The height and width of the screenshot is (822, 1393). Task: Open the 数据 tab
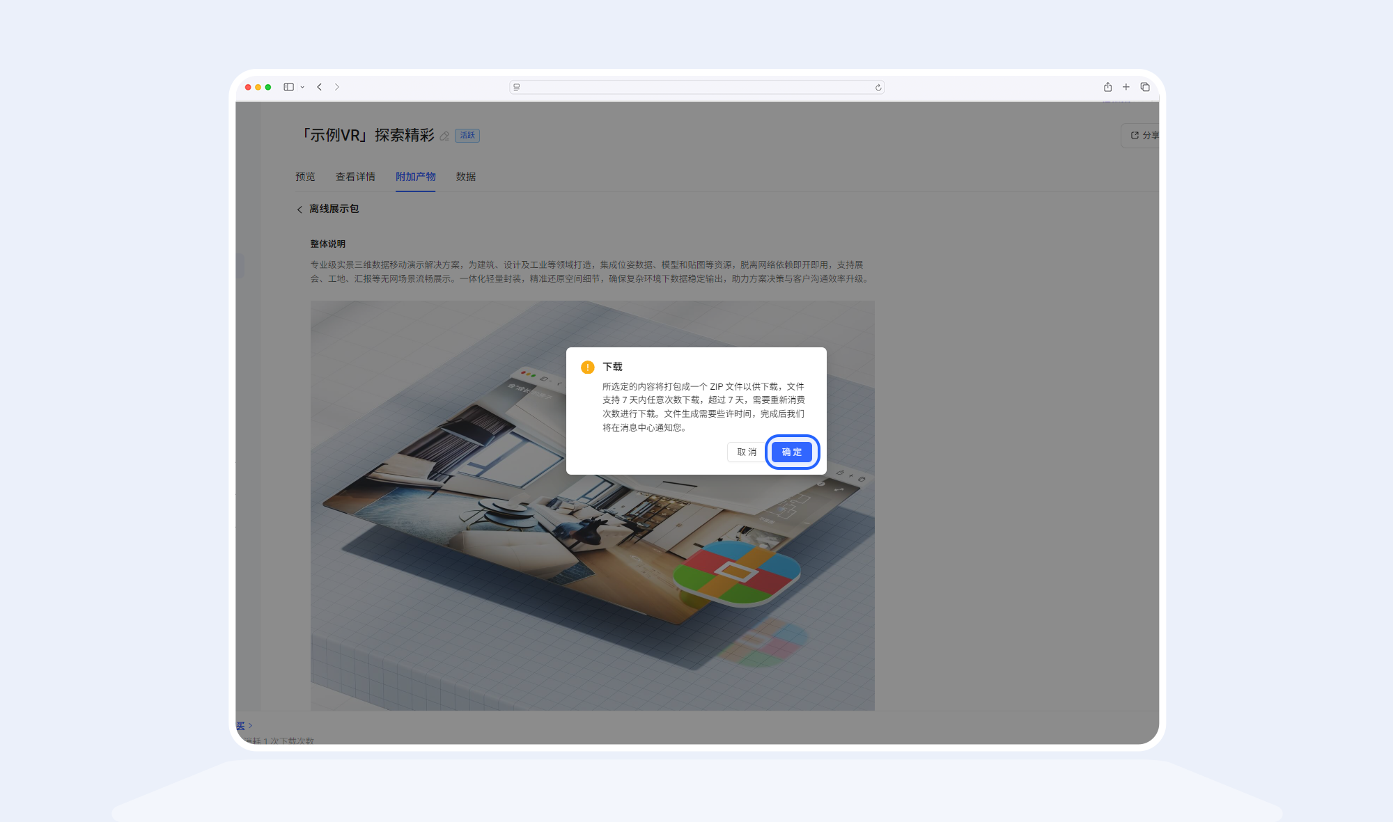[x=466, y=177]
